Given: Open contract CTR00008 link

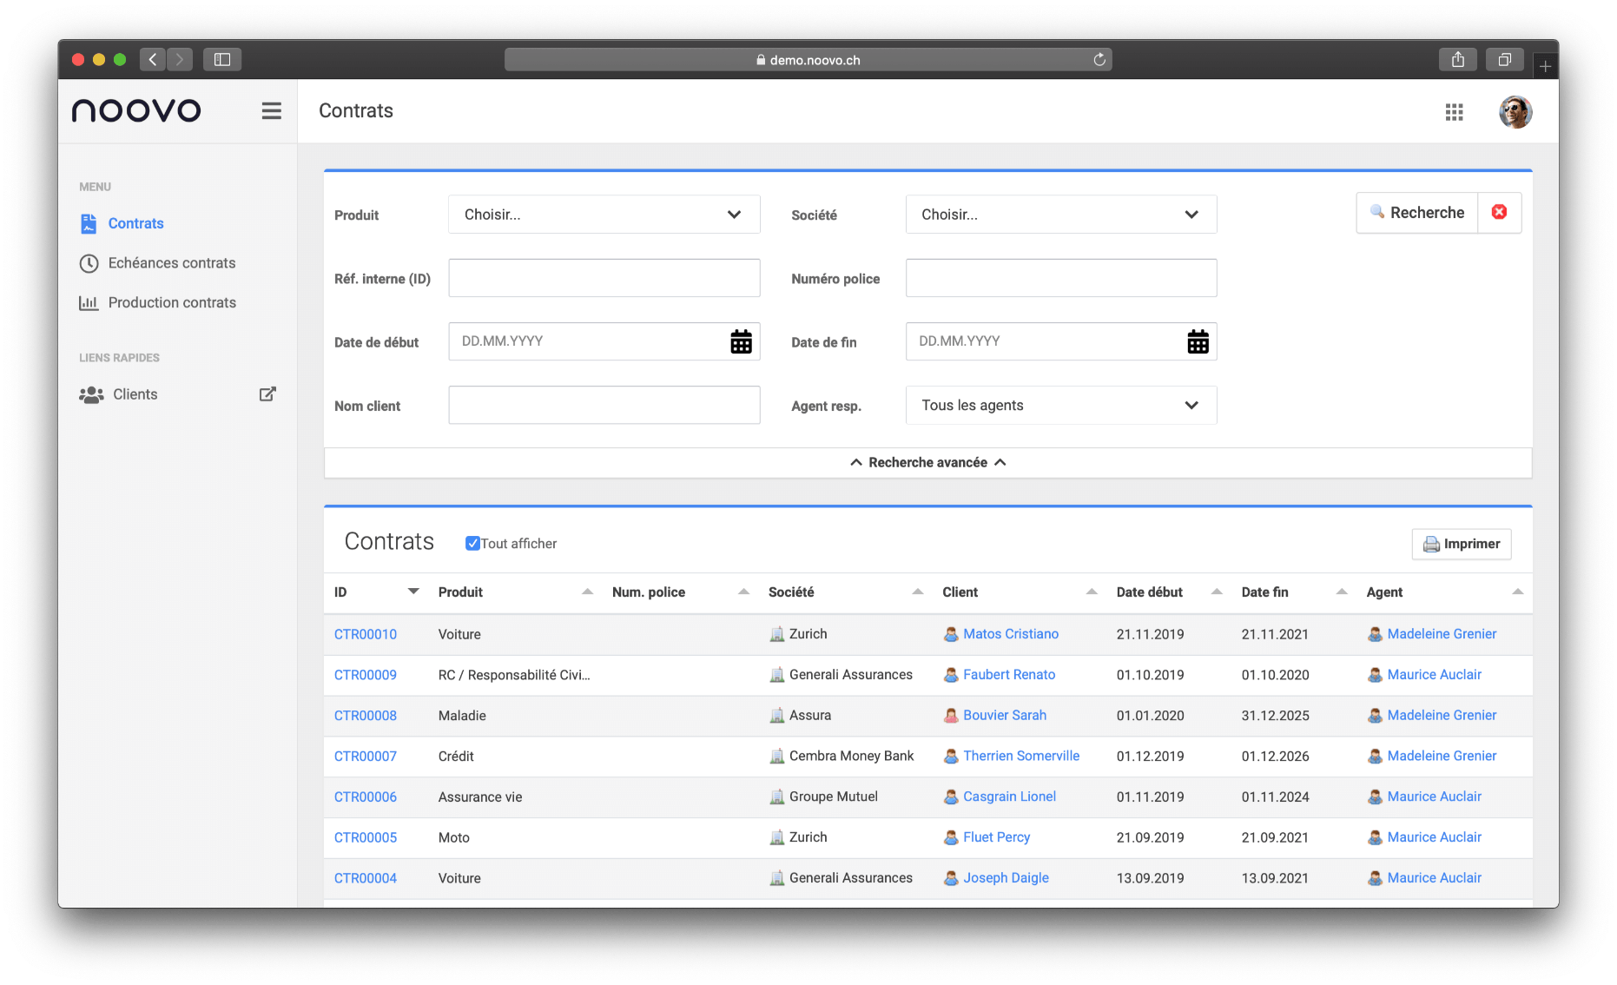Looking at the screenshot, I should pos(366,716).
